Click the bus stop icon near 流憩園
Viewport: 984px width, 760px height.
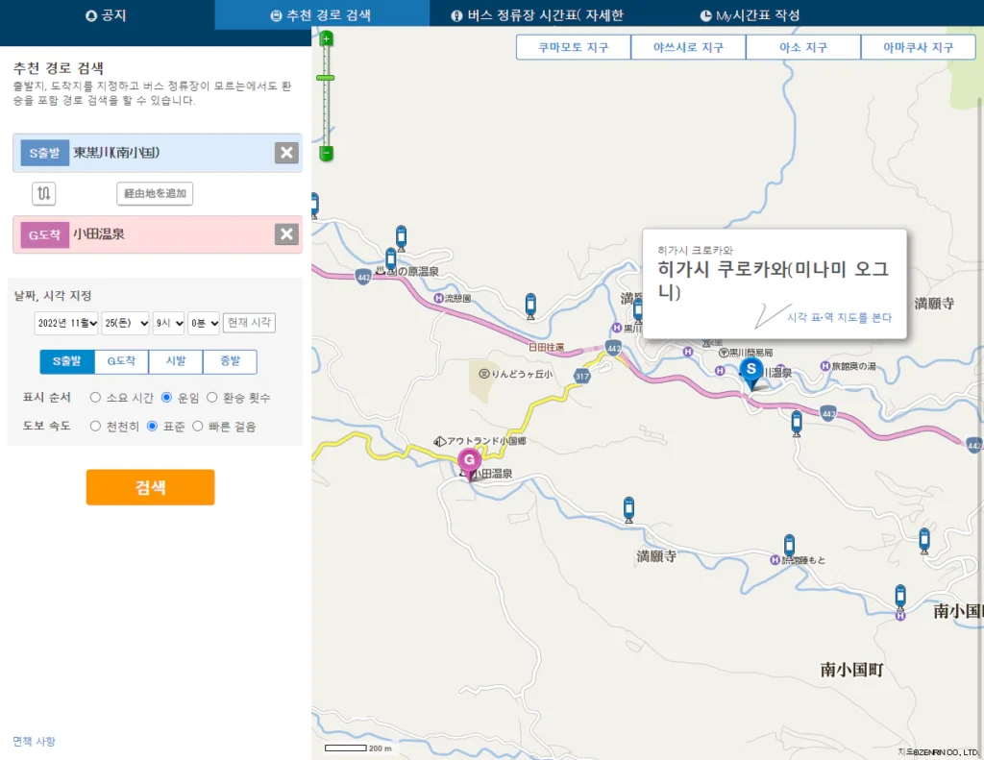point(529,306)
